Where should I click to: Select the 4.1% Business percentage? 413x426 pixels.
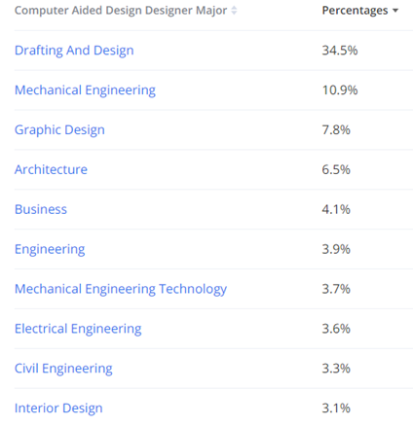[336, 209]
